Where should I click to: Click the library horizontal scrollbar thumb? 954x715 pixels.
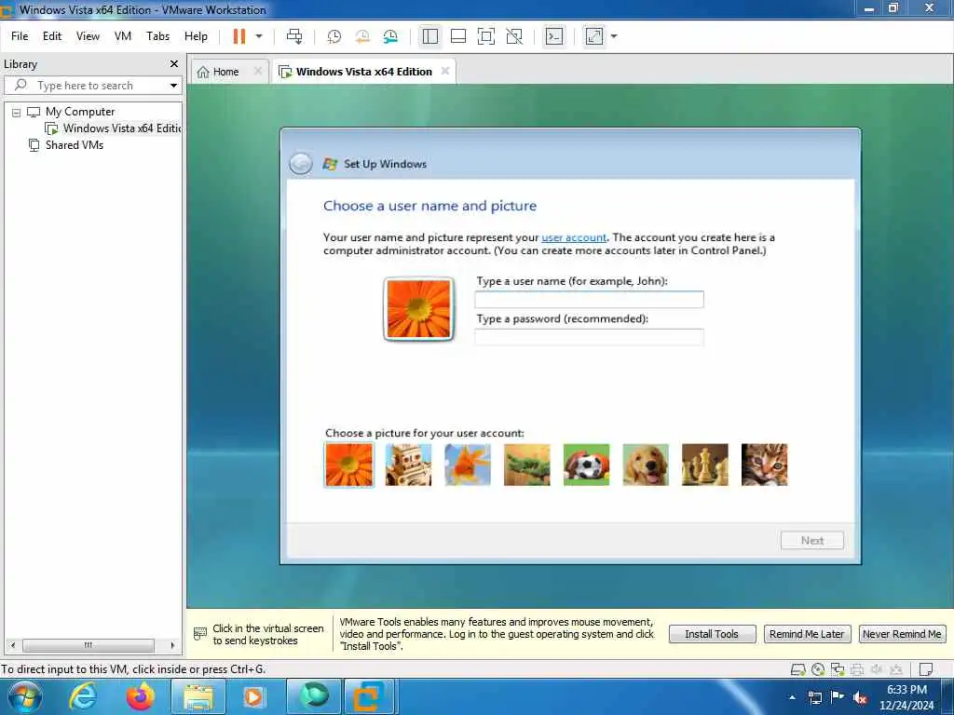tap(89, 645)
